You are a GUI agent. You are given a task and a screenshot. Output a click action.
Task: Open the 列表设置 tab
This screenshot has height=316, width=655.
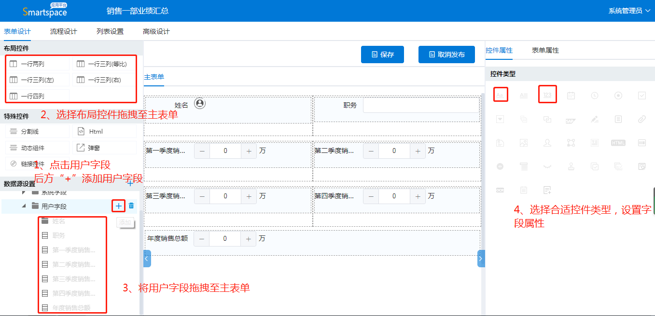point(110,31)
